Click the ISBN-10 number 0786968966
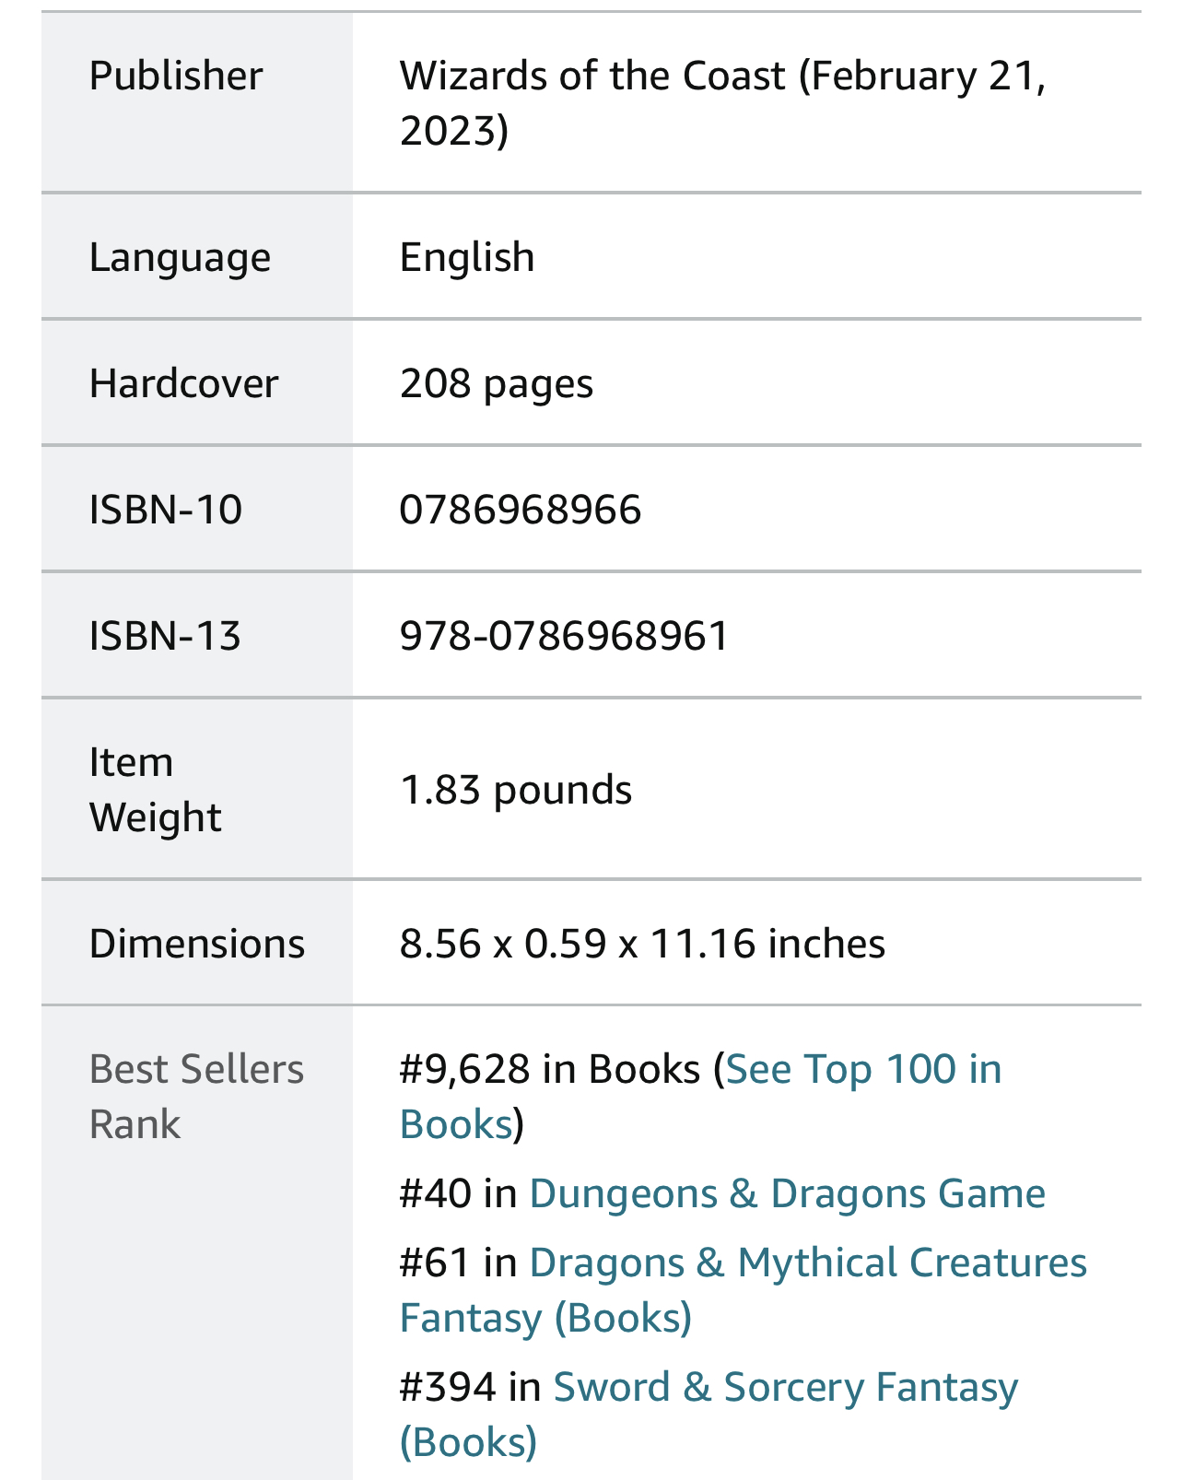Image resolution: width=1183 pixels, height=1480 pixels. point(521,510)
